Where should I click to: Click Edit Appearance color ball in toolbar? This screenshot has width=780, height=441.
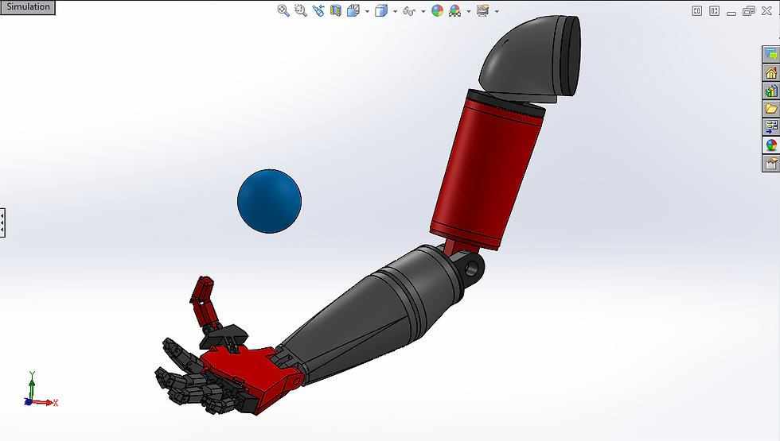pos(437,10)
